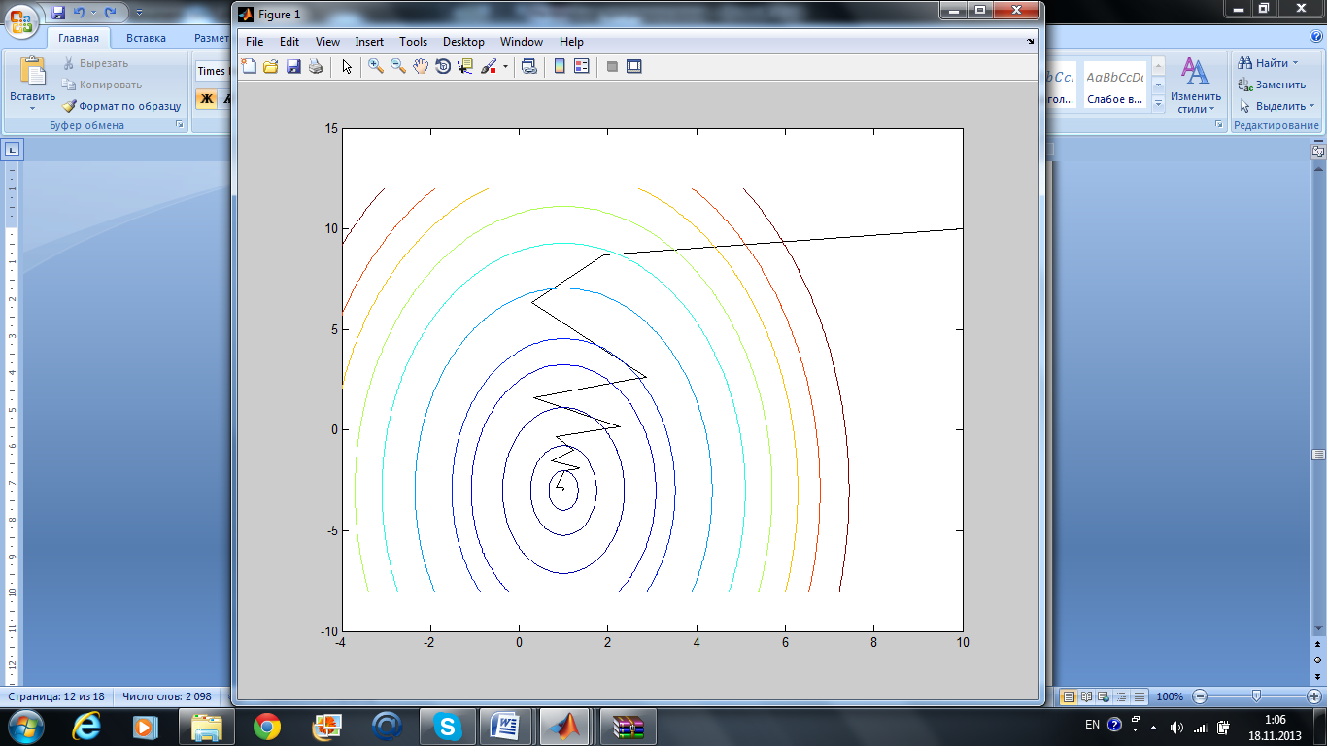This screenshot has width=1327, height=746.
Task: Print the MATLAB figure
Action: point(315,67)
